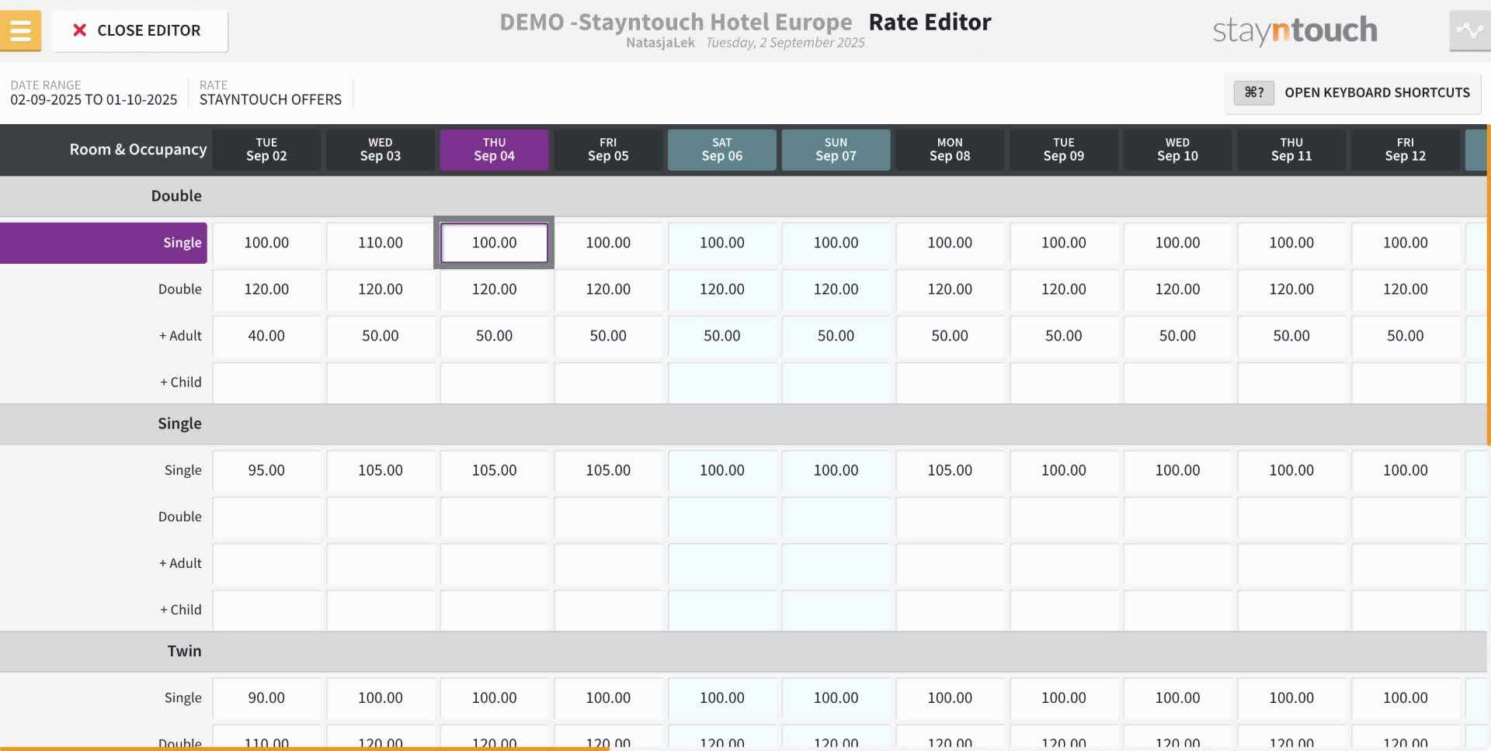Open keyboard shortcuts panel
Image resolution: width=1491 pixels, height=751 pixels.
click(x=1353, y=92)
